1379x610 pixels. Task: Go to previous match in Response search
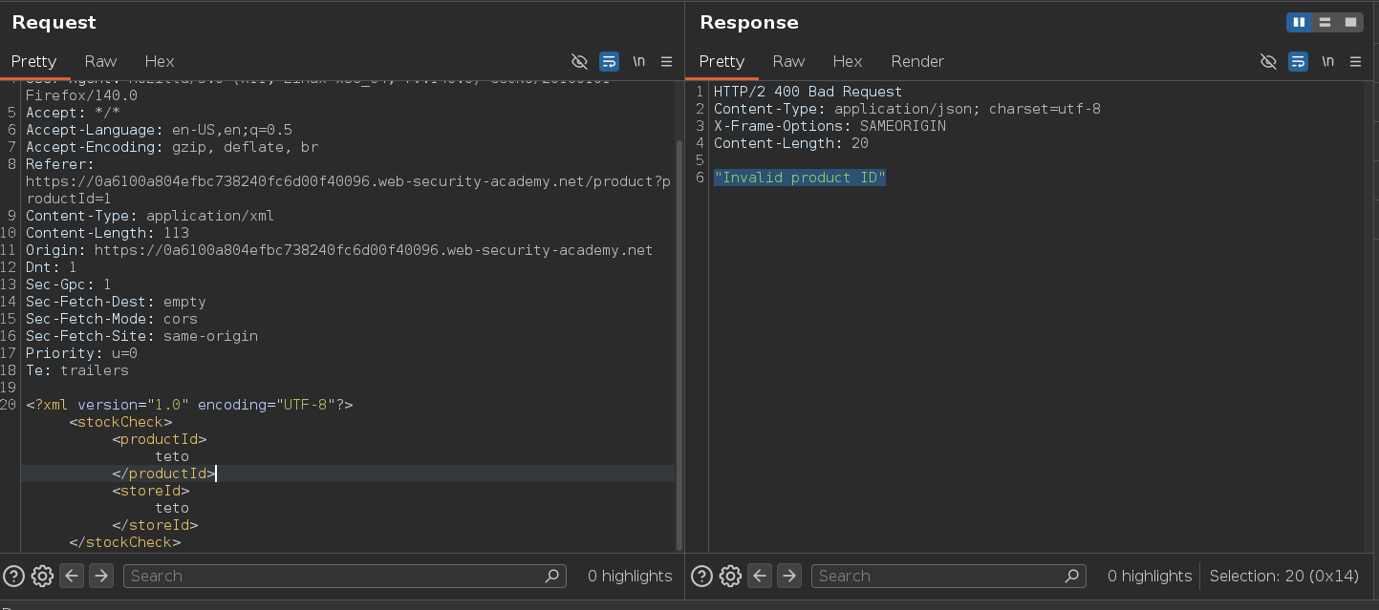tap(760, 576)
